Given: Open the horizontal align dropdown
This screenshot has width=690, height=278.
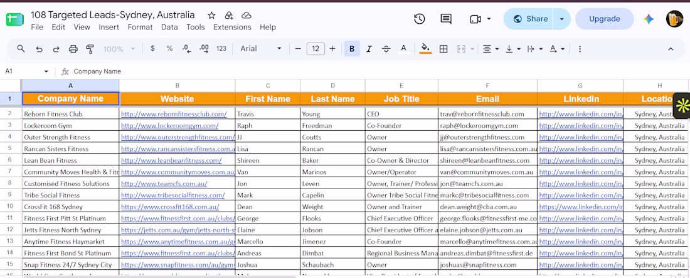Looking at the screenshot, I should 491,49.
